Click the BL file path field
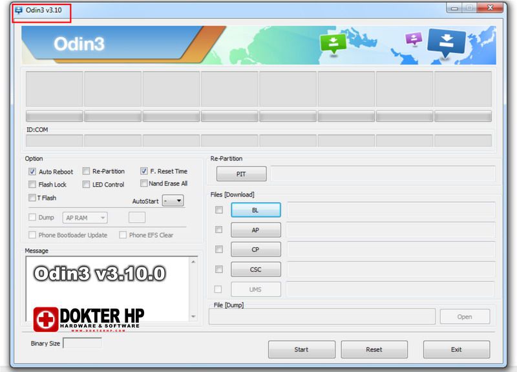Image resolution: width=517 pixels, height=372 pixels. pyautogui.click(x=391, y=210)
